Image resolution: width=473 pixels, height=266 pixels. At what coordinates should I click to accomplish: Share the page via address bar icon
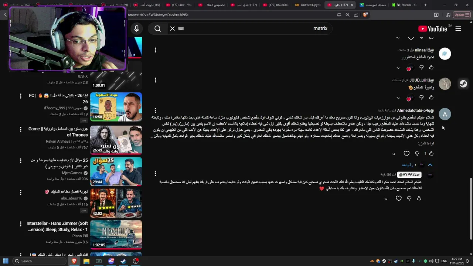coord(356,15)
